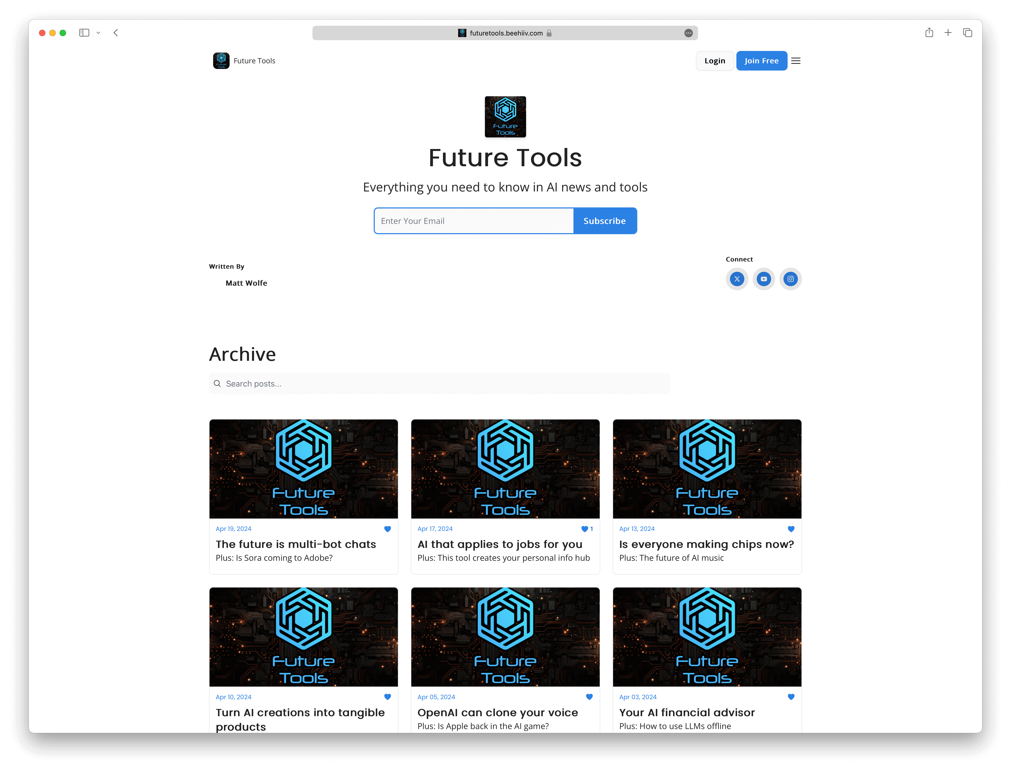Click the Safari share icon

[929, 32]
